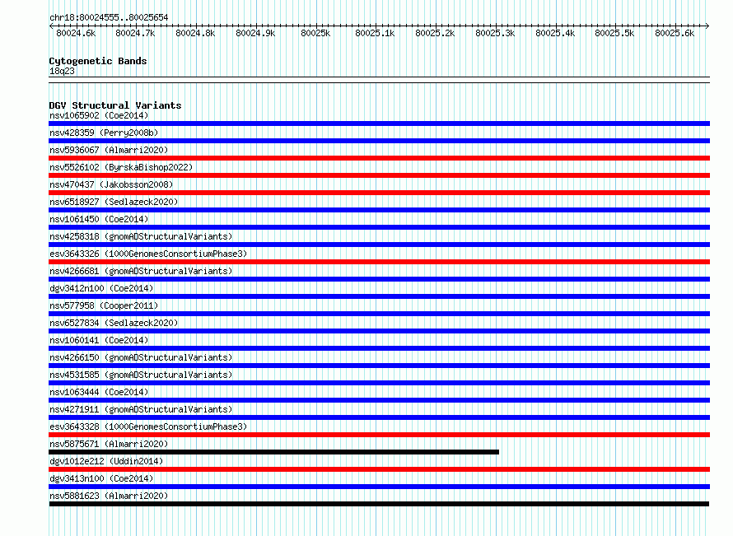Open the dgv3412n100 (Coe2014) label

[x=101, y=288]
